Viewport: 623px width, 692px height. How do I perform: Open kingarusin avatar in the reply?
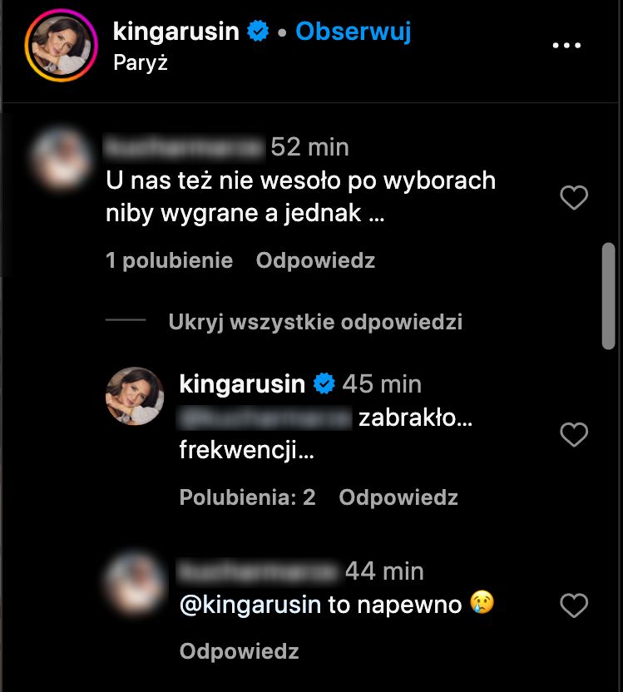point(135,396)
